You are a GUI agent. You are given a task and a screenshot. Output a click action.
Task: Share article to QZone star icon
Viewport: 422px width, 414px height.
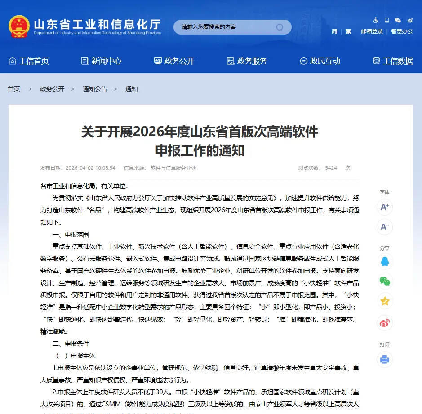click(x=385, y=301)
